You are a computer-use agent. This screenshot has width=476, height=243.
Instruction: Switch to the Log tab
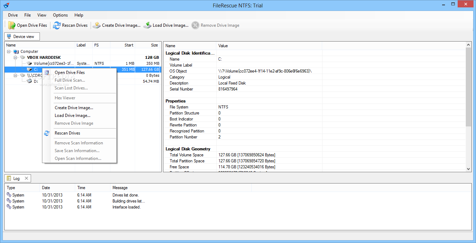click(x=18, y=179)
